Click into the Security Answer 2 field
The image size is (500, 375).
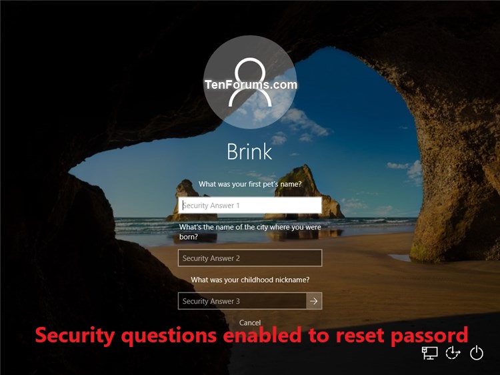[x=250, y=258]
